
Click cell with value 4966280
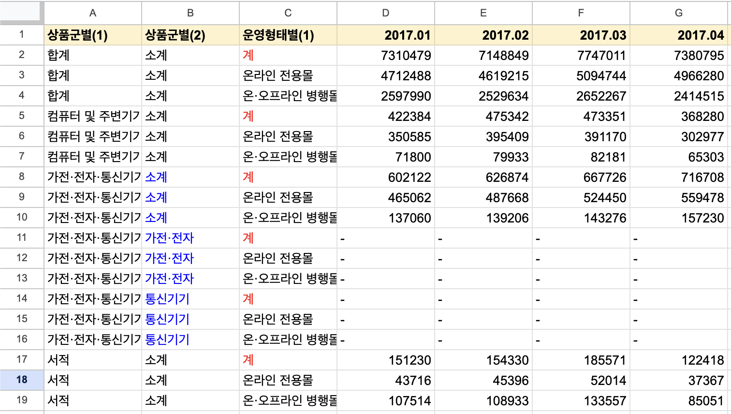(679, 75)
